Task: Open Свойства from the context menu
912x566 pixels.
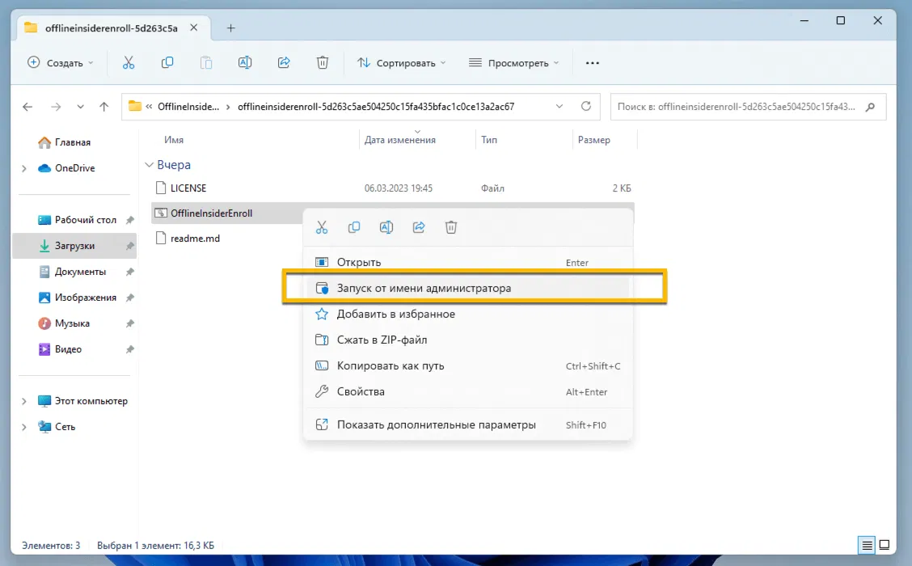Action: [467, 391]
